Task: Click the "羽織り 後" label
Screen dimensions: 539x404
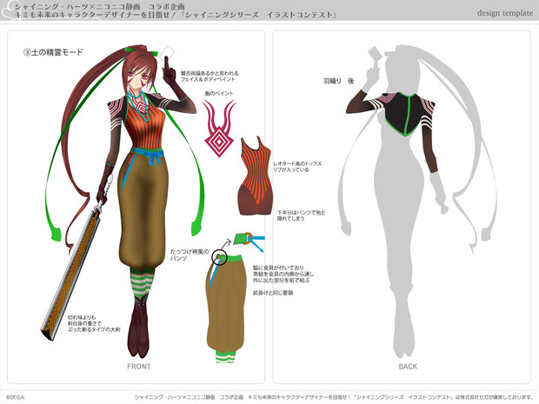Action: tap(338, 81)
